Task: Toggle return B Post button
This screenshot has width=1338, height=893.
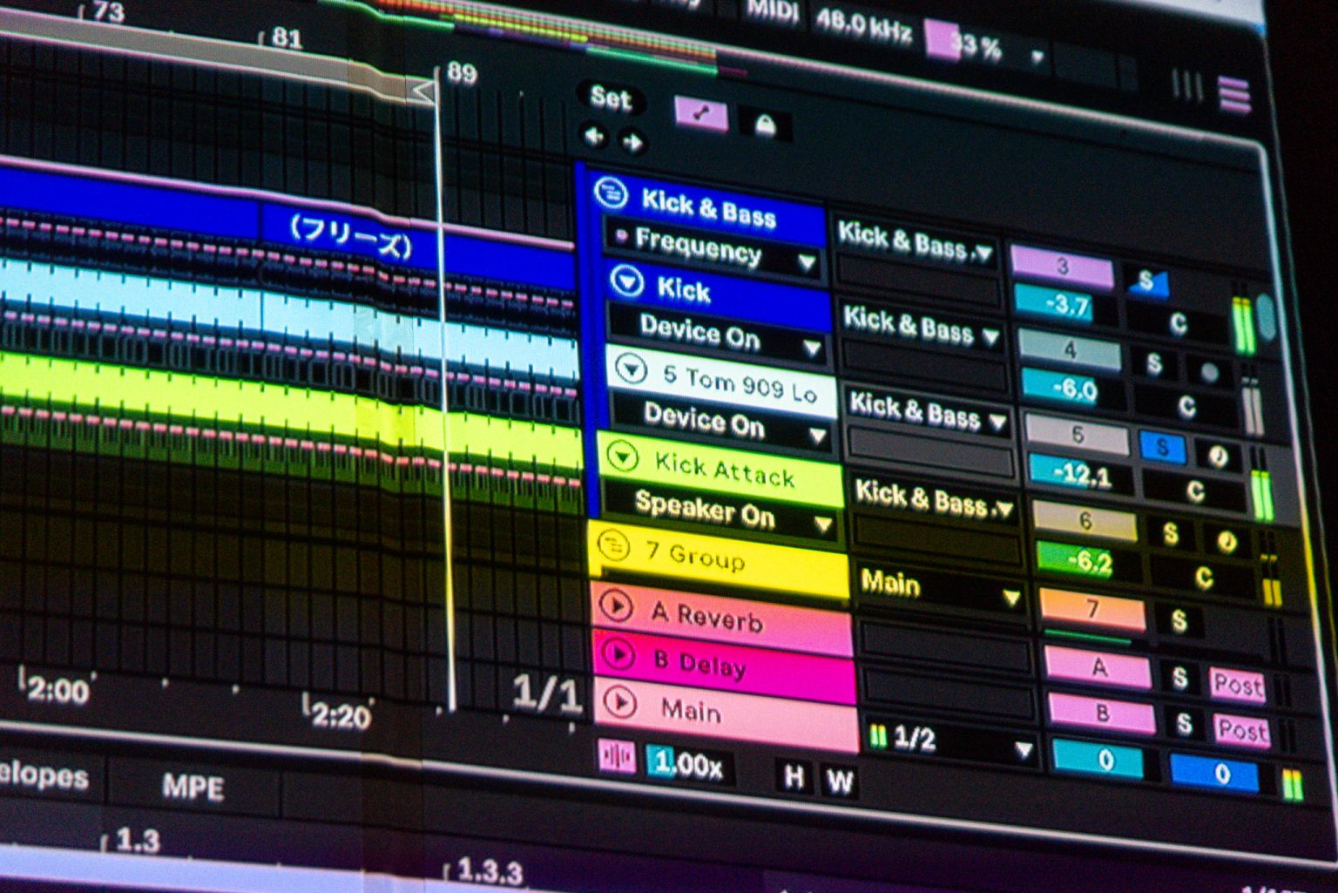Action: [x=1241, y=730]
